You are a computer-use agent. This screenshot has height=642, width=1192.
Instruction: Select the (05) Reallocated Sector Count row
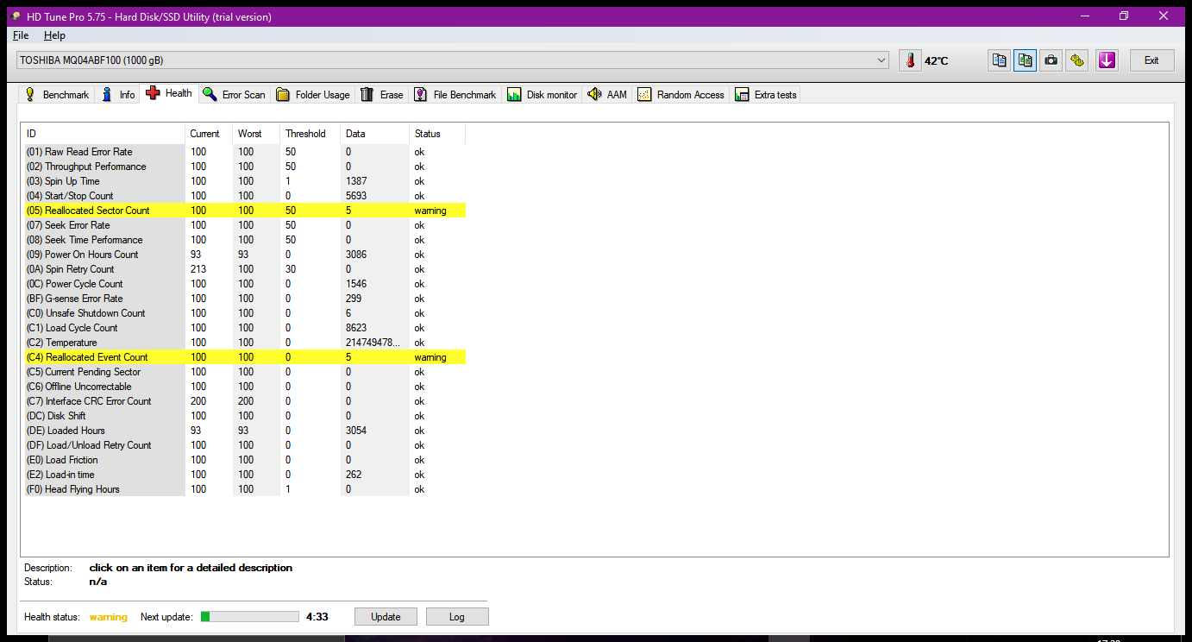[x=243, y=211]
